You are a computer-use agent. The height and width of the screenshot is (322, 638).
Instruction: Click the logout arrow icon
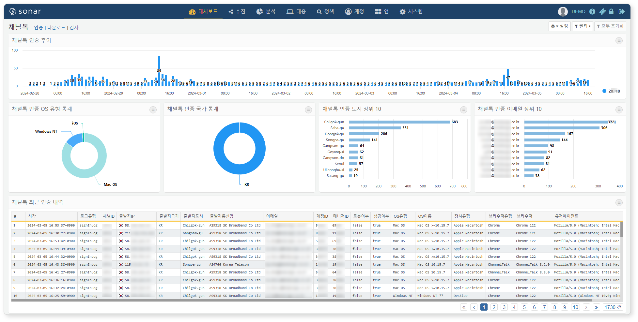tap(622, 11)
